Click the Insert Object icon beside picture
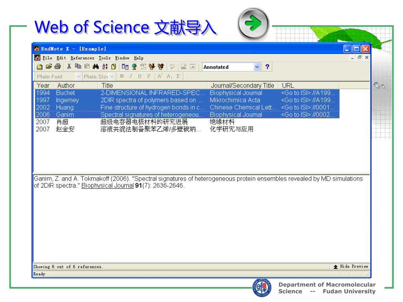This screenshot has width=403, height=302. tap(193, 67)
